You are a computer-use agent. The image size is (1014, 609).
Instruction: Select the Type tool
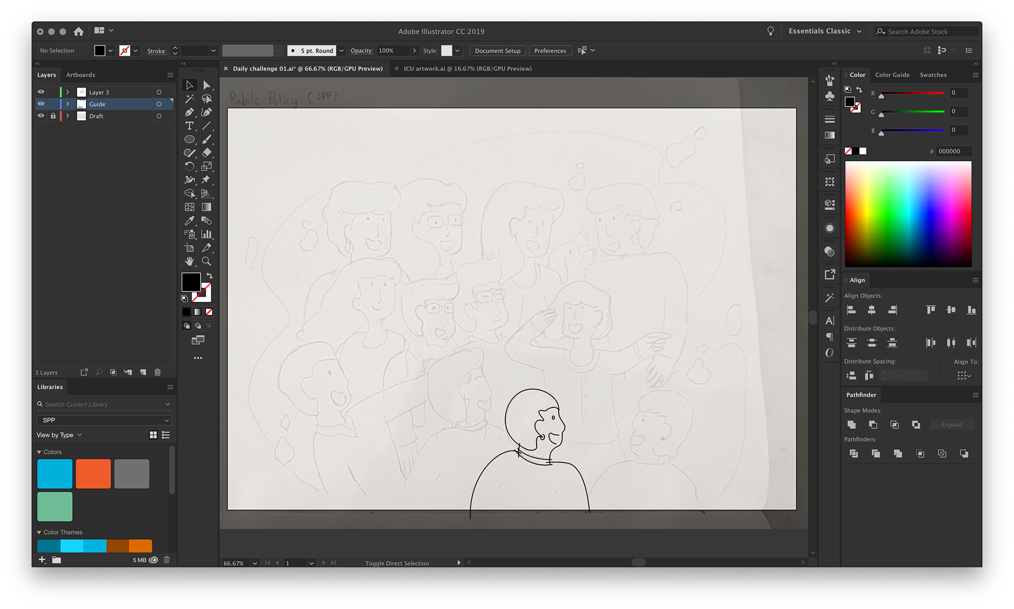tap(189, 126)
